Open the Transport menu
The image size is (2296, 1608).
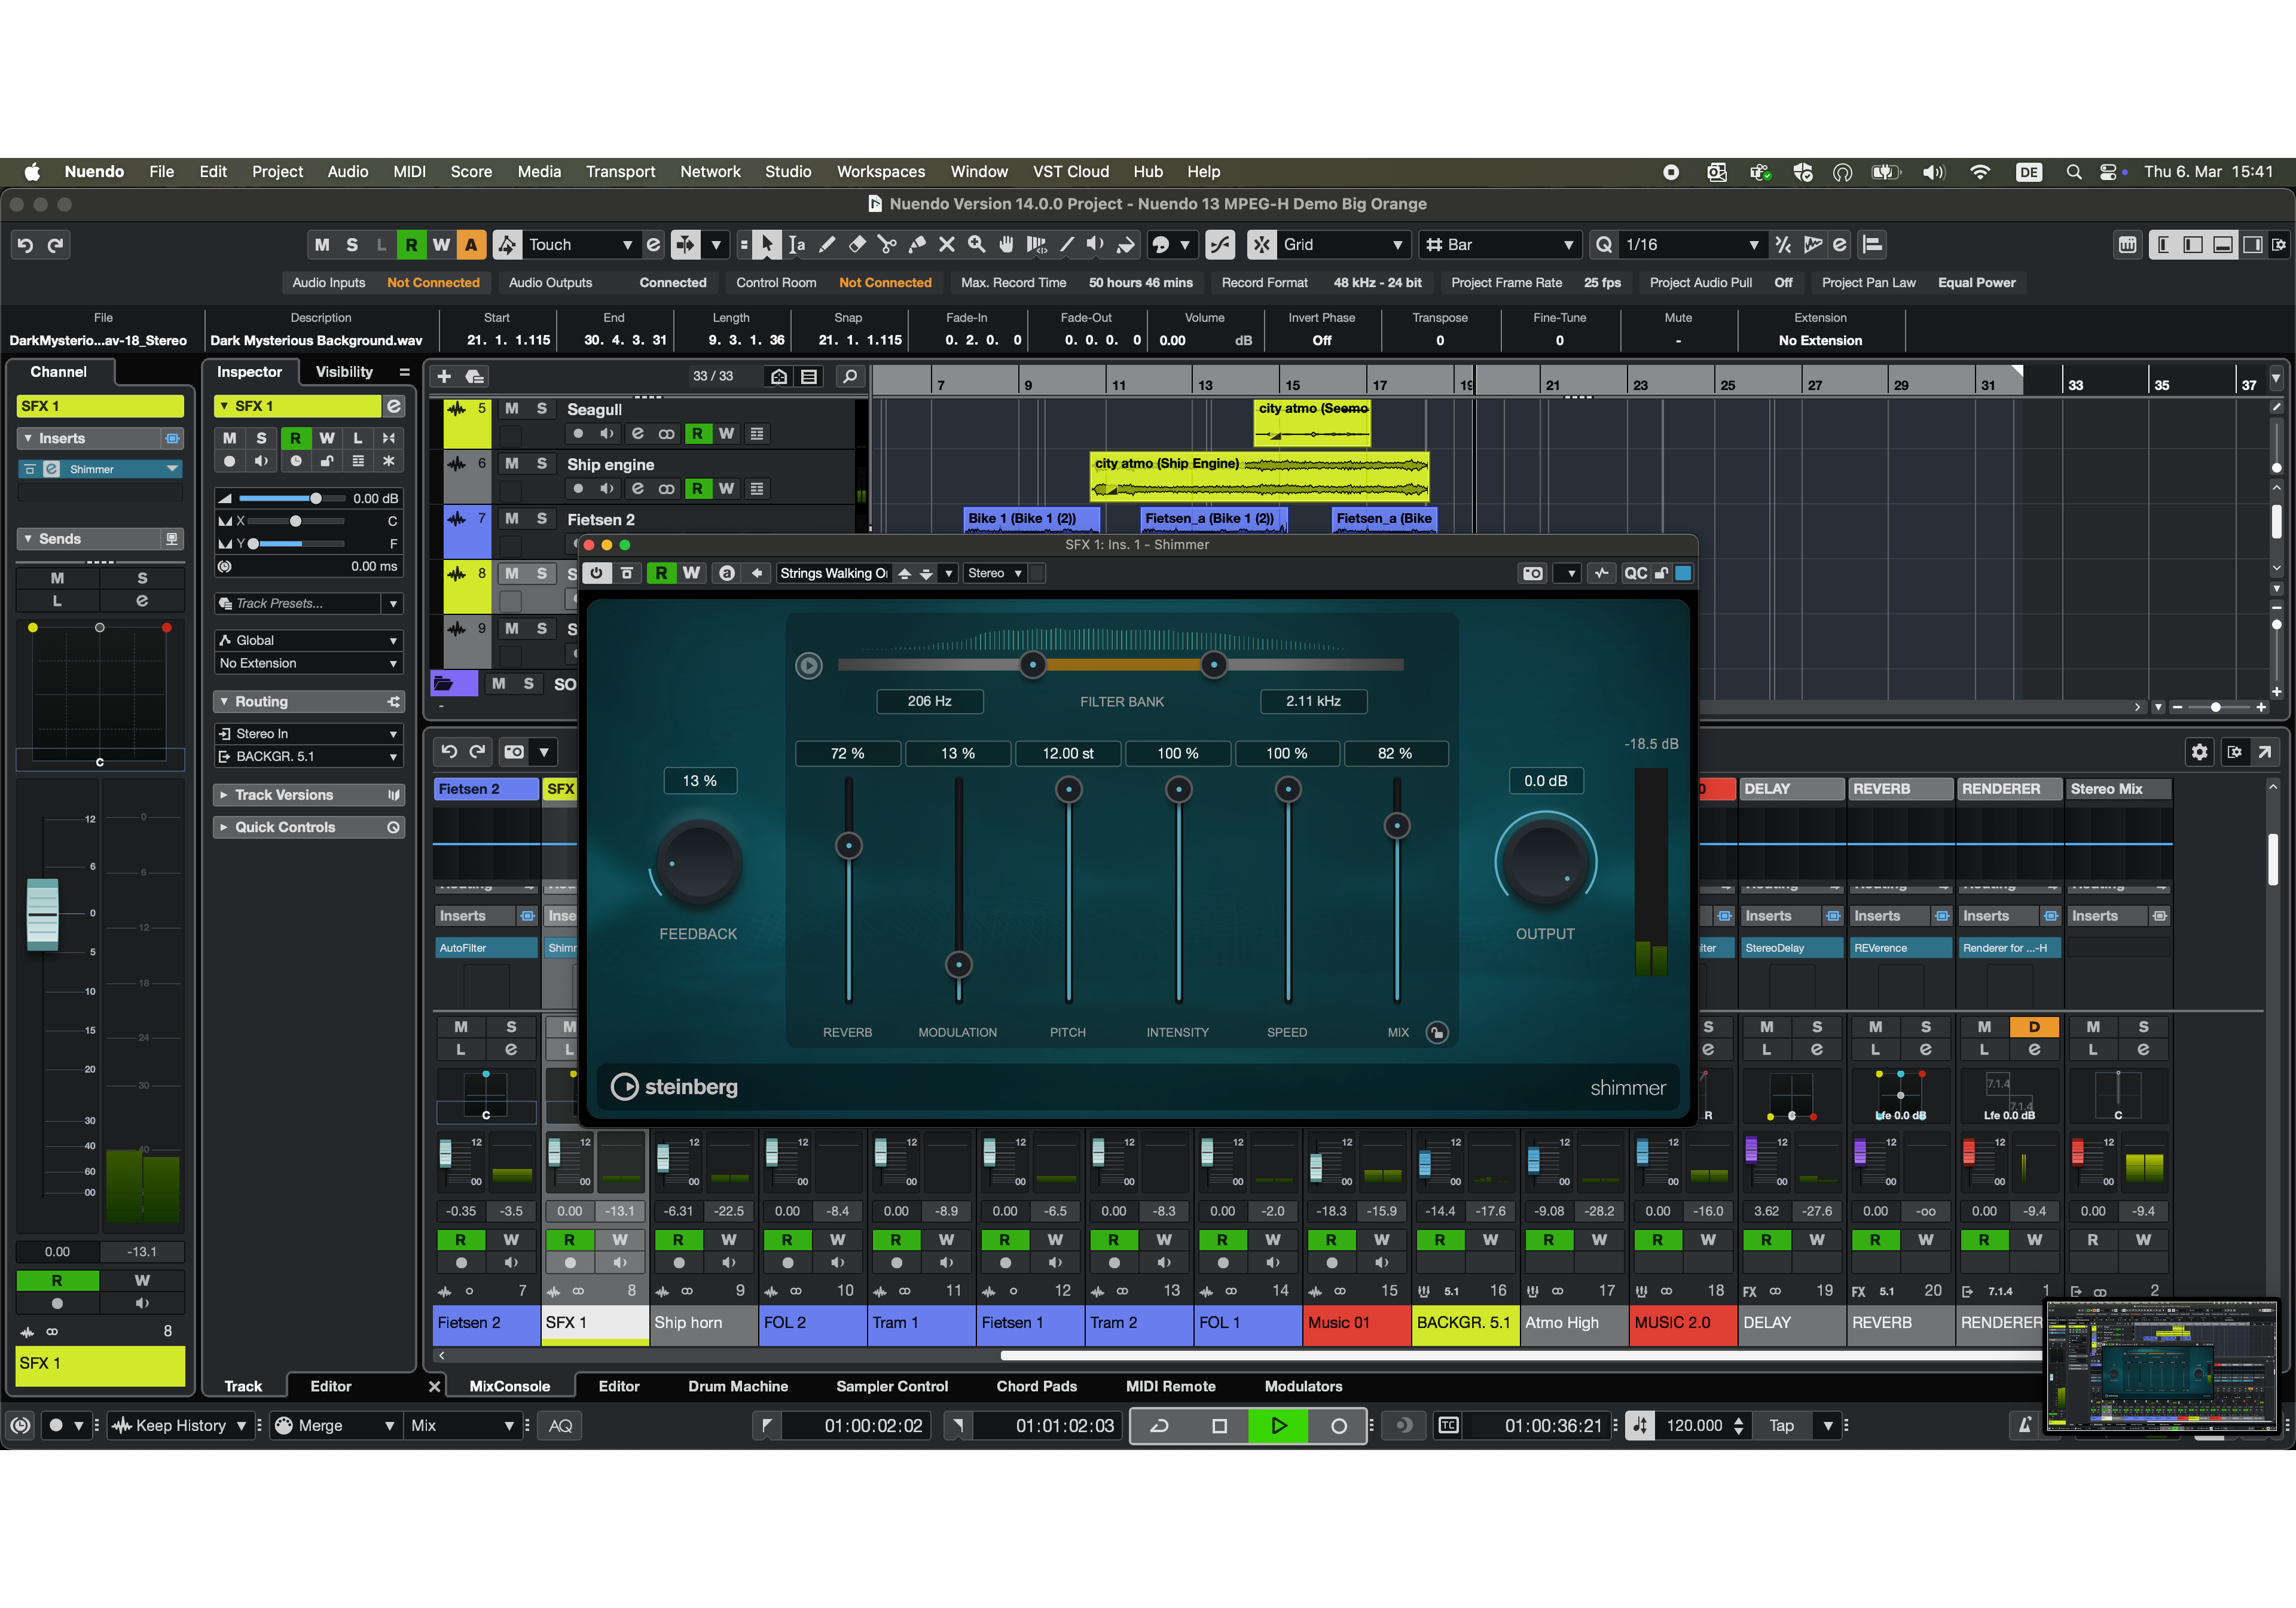[x=620, y=172]
